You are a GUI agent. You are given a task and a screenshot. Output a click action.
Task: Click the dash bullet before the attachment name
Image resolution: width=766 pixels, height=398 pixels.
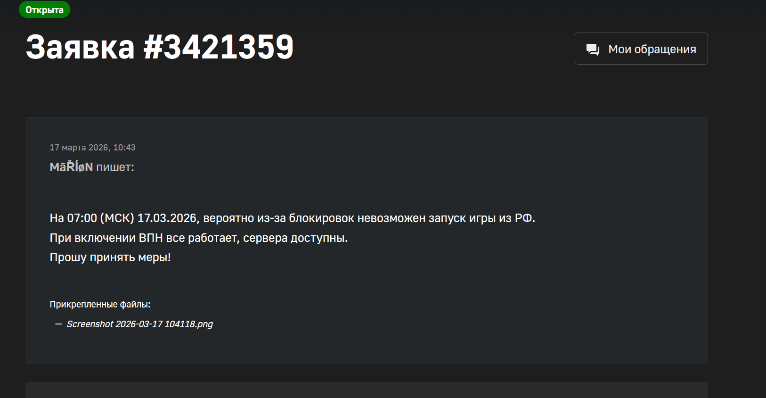58,324
